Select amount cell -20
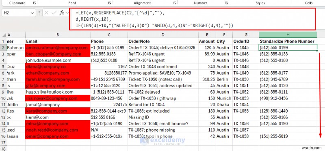Viewport: 325px width, 151px height. tap(207, 104)
